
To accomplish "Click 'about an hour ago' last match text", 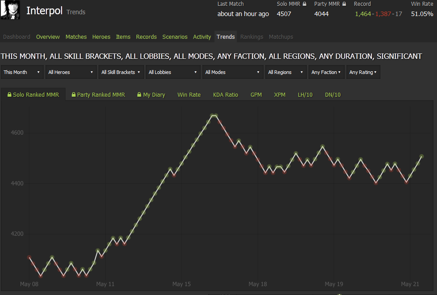I will (243, 14).
